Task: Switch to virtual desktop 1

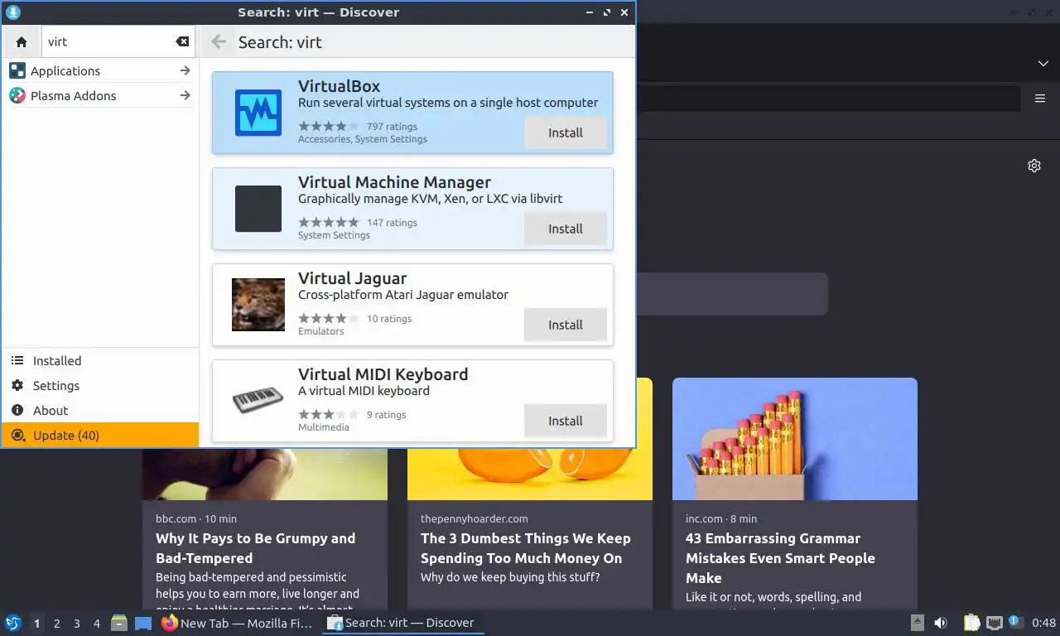Action: click(x=36, y=624)
